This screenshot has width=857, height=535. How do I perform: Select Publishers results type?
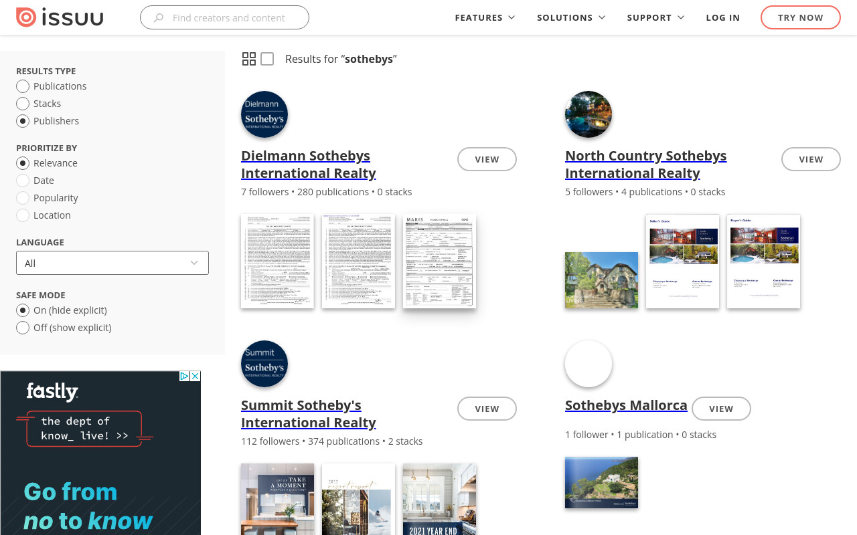click(23, 121)
